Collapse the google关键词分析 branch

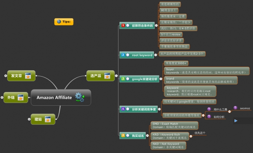(x=161, y=79)
